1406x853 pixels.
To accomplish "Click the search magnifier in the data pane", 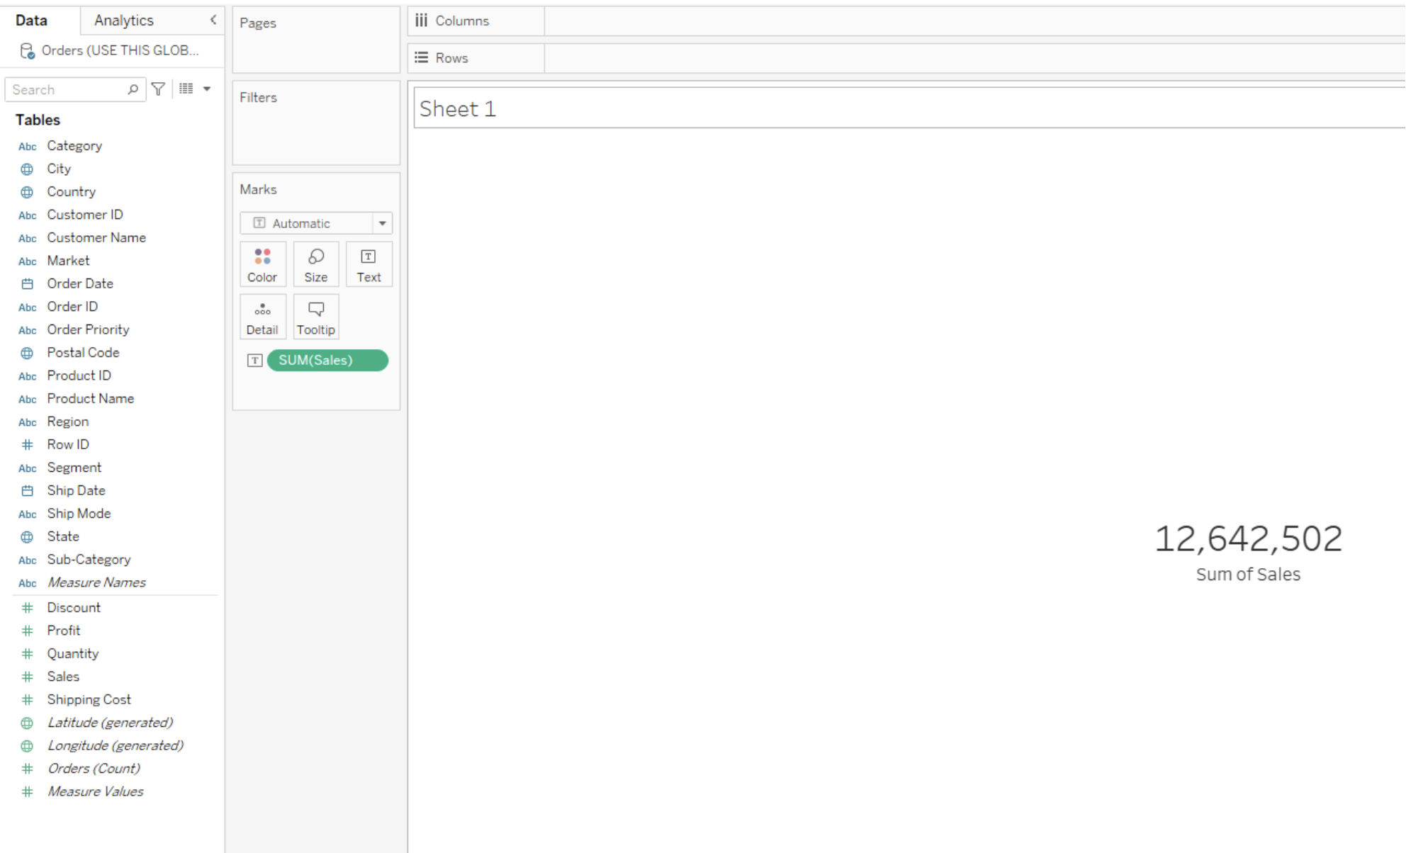I will [x=133, y=89].
